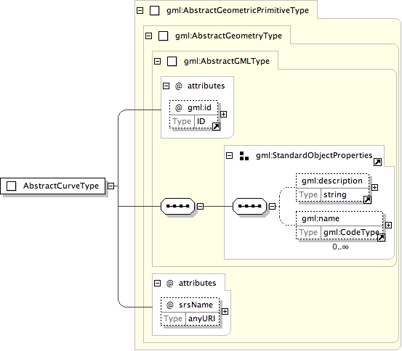The image size is (402, 351).
Task: Collapse the AbstractCurveType root node
Action: [x=111, y=186]
